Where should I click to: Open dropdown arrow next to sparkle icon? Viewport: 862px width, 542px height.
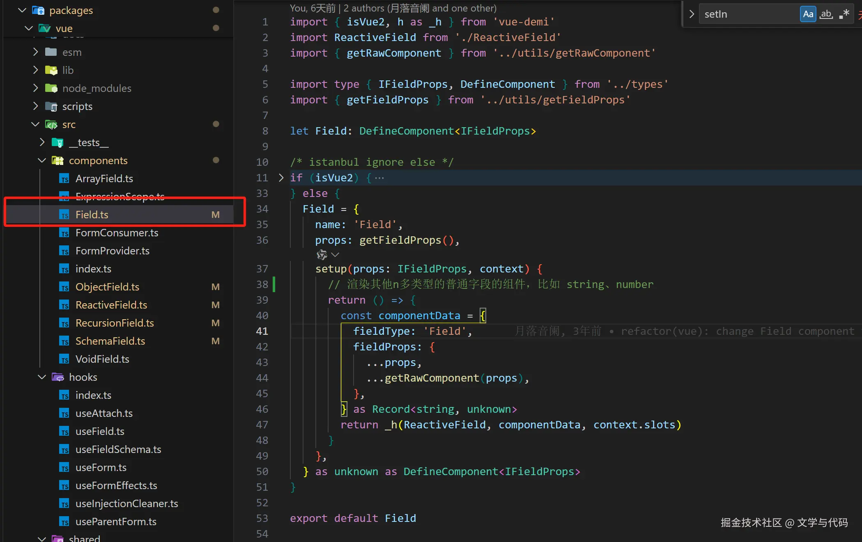click(x=335, y=255)
